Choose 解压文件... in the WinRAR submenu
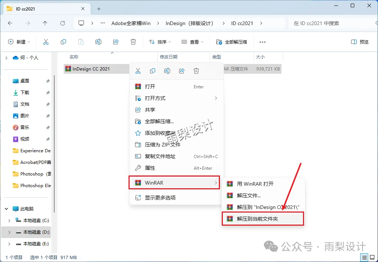378x262 pixels. coord(263,196)
